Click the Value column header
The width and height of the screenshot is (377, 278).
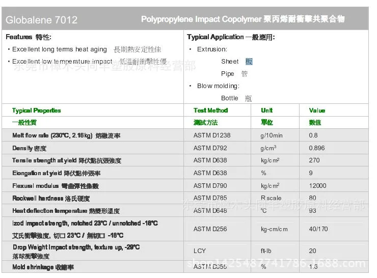[x=317, y=110]
